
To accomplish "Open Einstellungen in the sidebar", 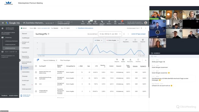I will point(25,80).
